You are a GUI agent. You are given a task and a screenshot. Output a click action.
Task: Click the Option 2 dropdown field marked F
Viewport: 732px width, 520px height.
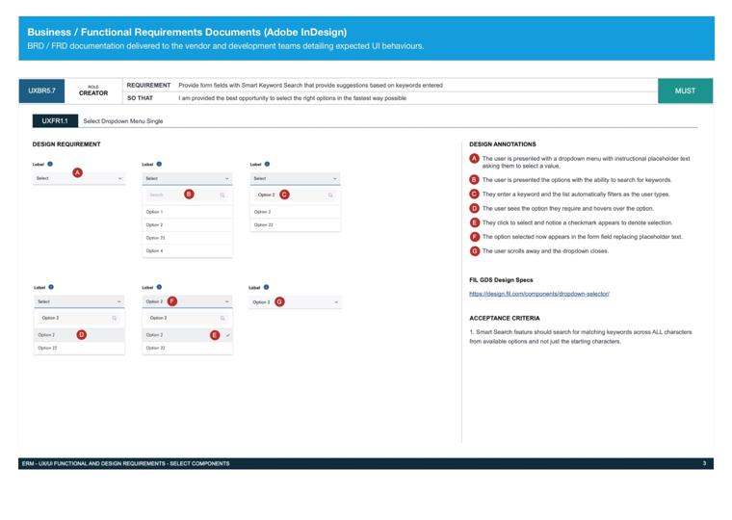(x=187, y=301)
